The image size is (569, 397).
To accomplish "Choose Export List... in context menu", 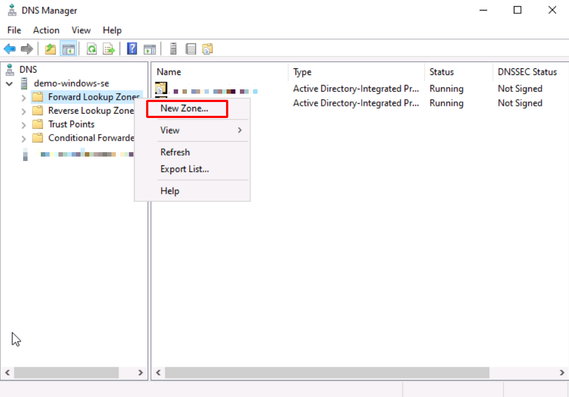I will 185,169.
